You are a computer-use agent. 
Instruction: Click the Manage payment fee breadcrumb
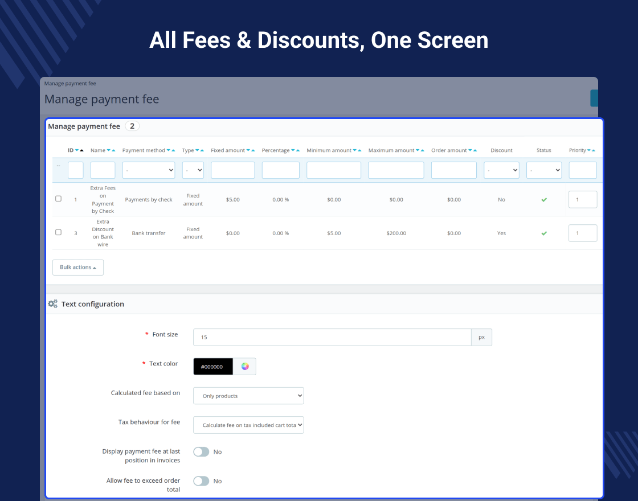70,83
